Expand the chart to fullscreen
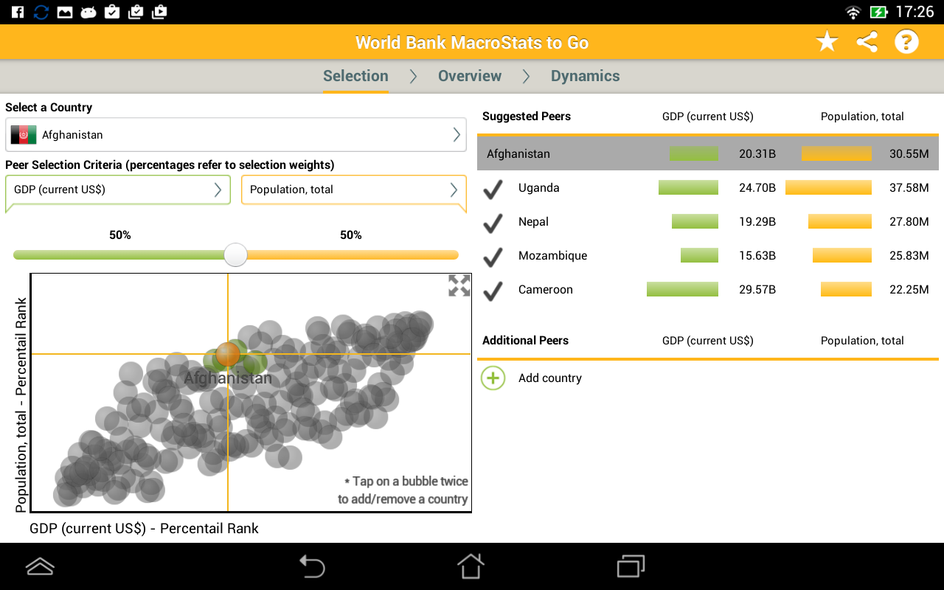This screenshot has height=590, width=944. 459,285
